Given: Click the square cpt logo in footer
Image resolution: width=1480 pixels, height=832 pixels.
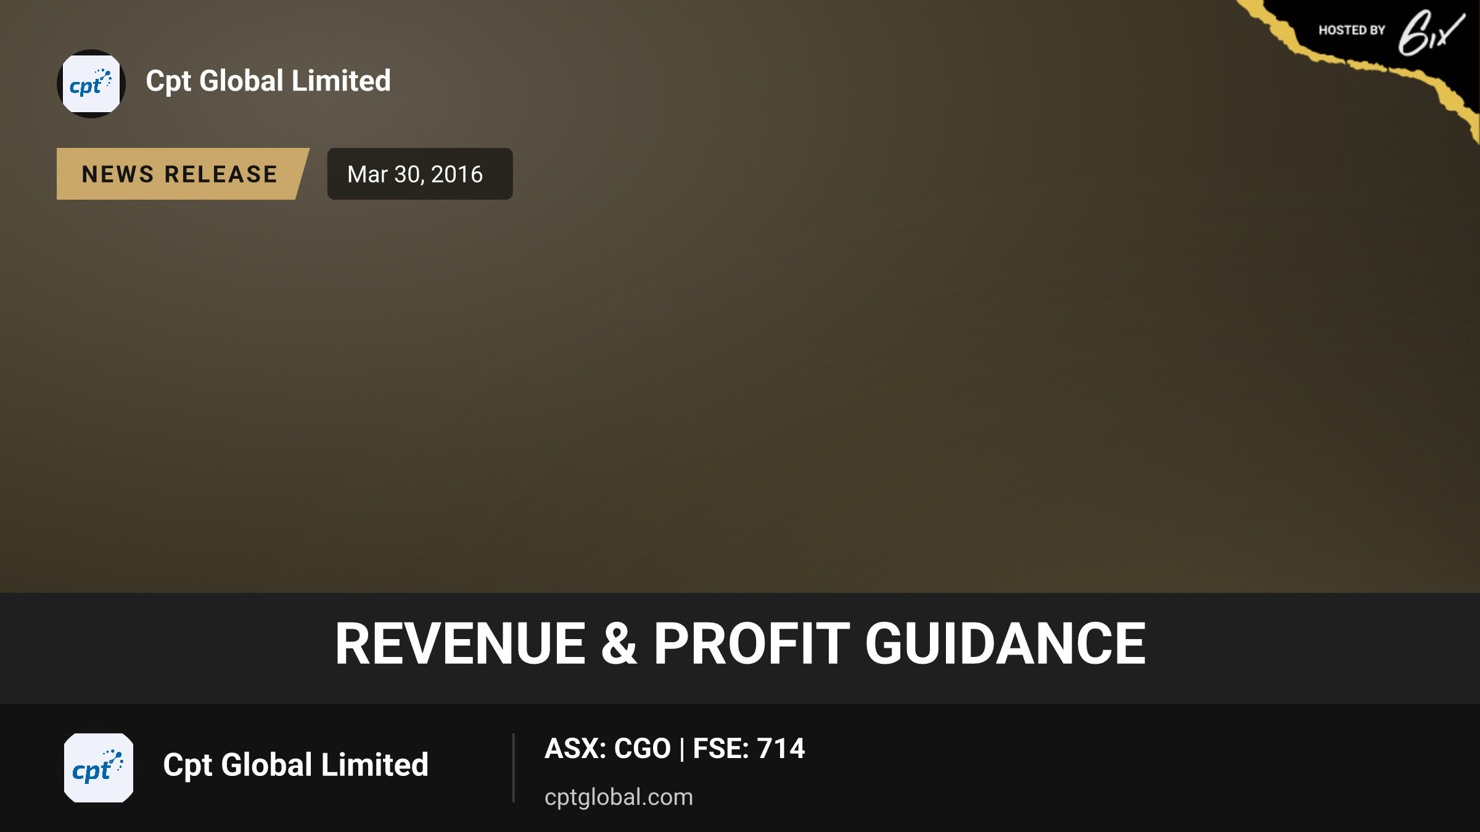Looking at the screenshot, I should click(99, 768).
